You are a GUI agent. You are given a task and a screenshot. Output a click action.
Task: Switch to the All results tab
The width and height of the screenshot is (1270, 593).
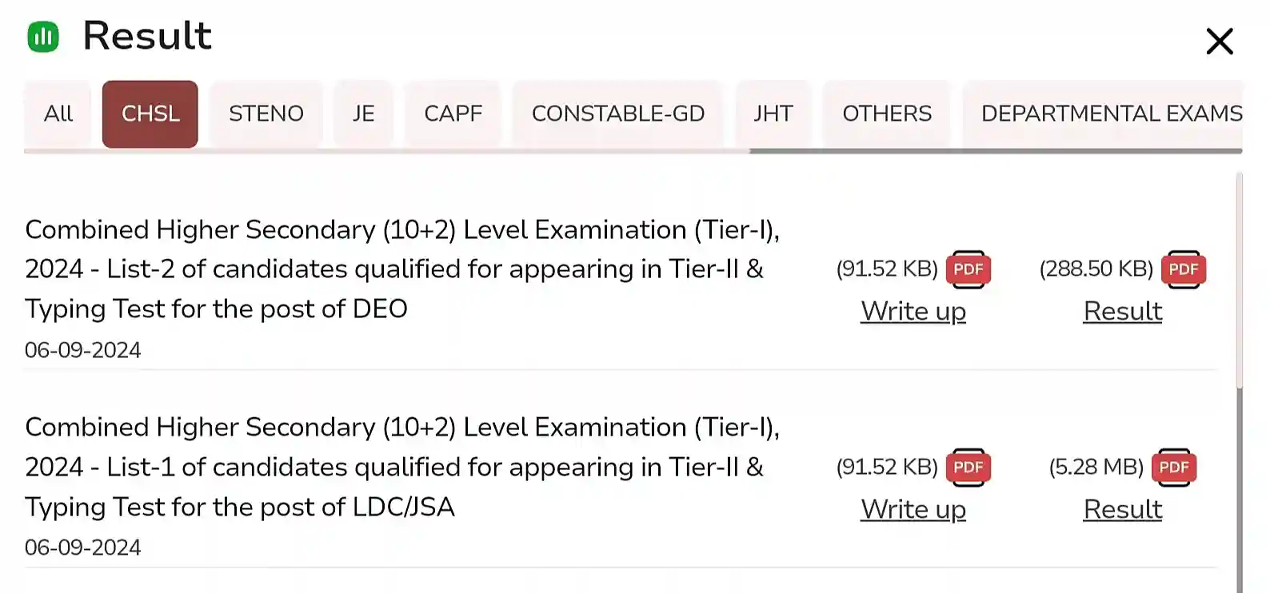pos(57,113)
